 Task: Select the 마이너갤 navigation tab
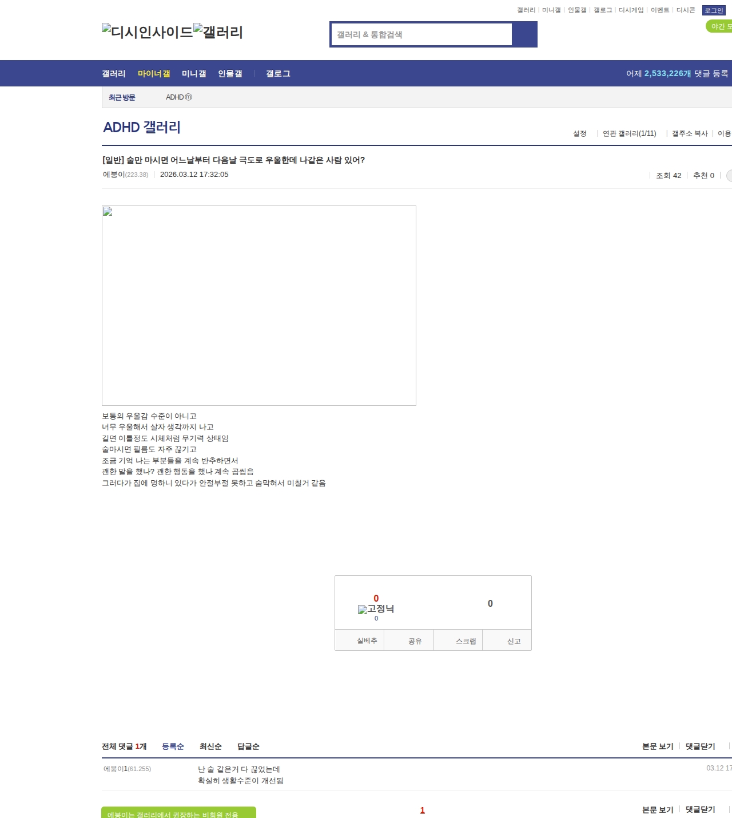(x=154, y=74)
